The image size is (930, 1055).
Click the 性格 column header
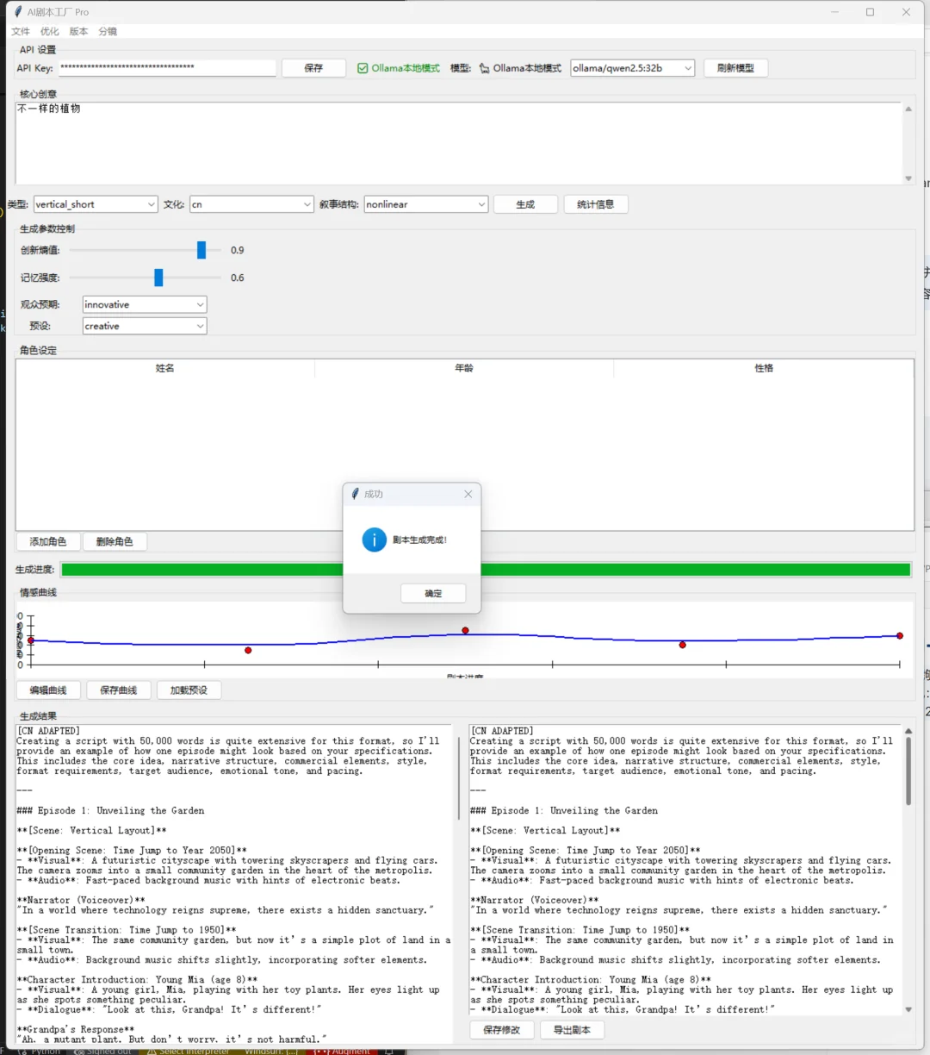764,368
